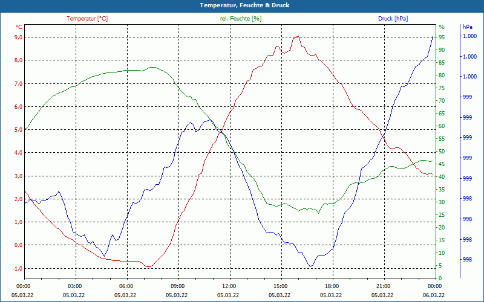Click the 10 tick on the humidity axis
The width and height of the screenshot is (484, 302).
pyautogui.click(x=442, y=253)
